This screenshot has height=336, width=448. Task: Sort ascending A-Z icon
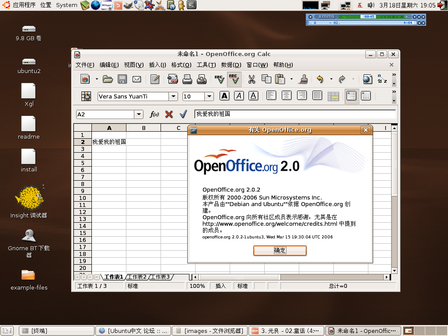tap(382, 79)
